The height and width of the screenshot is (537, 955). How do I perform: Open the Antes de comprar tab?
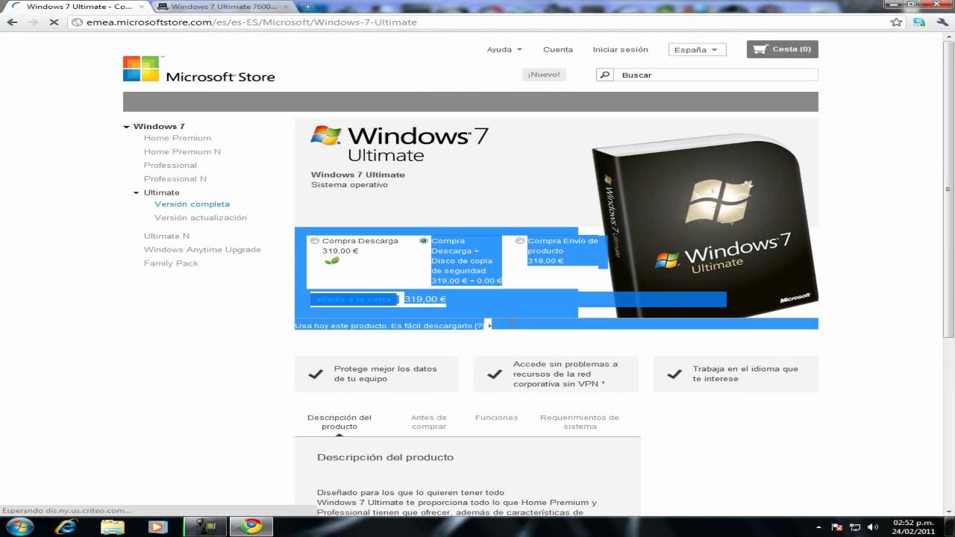tap(429, 422)
